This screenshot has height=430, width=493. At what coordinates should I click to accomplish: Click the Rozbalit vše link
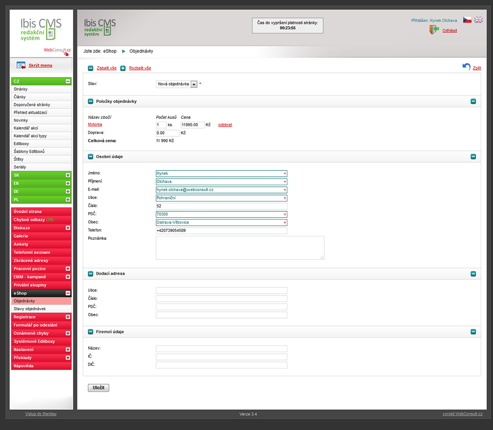(140, 68)
